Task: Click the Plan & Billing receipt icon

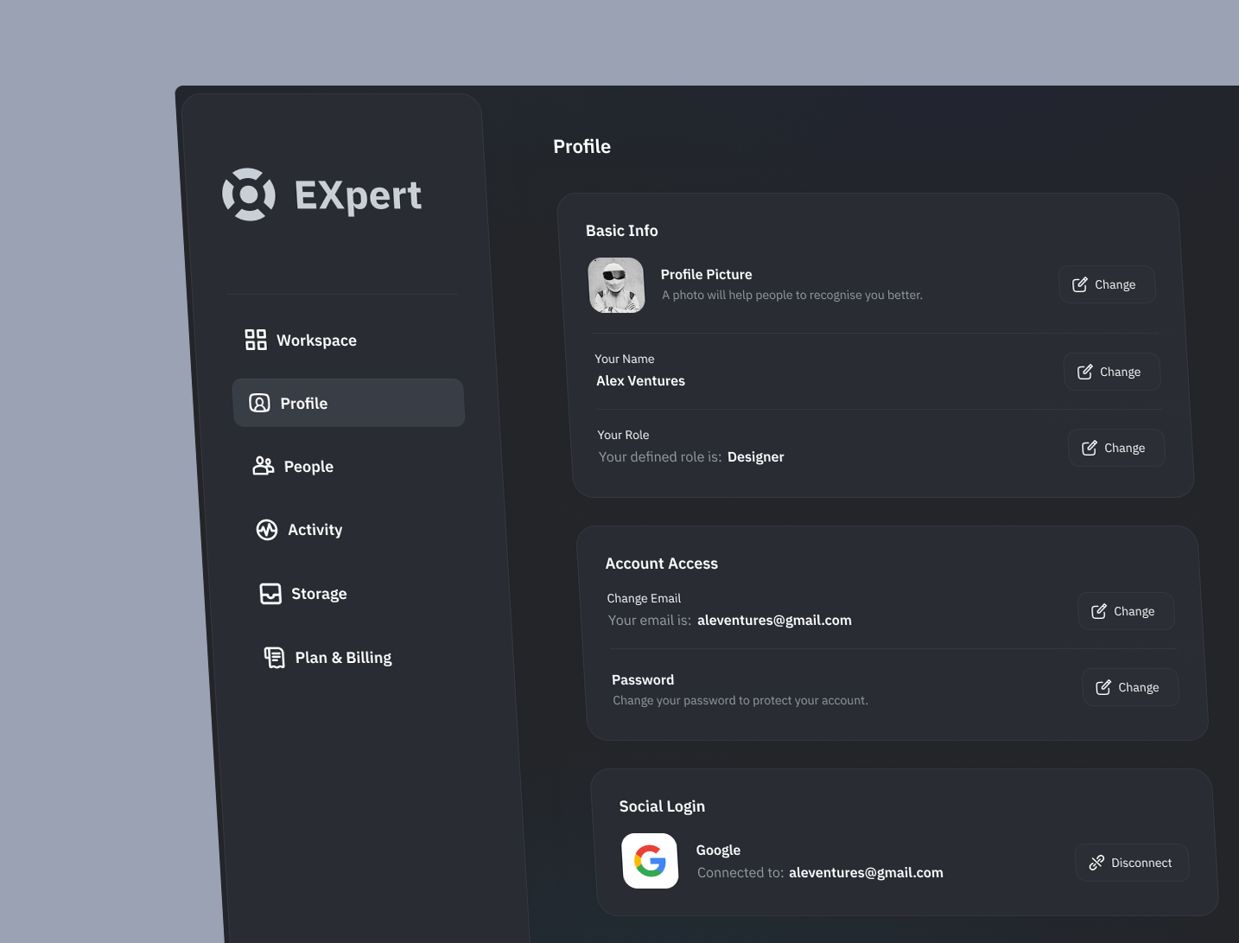Action: pos(275,658)
